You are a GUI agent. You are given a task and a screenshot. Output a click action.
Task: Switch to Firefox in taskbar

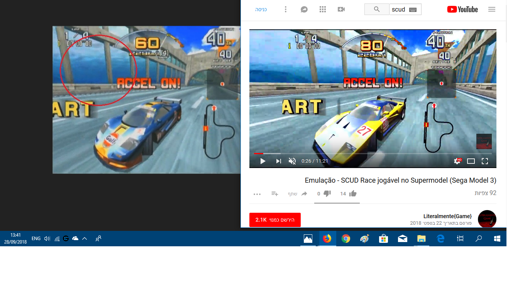[327, 239]
